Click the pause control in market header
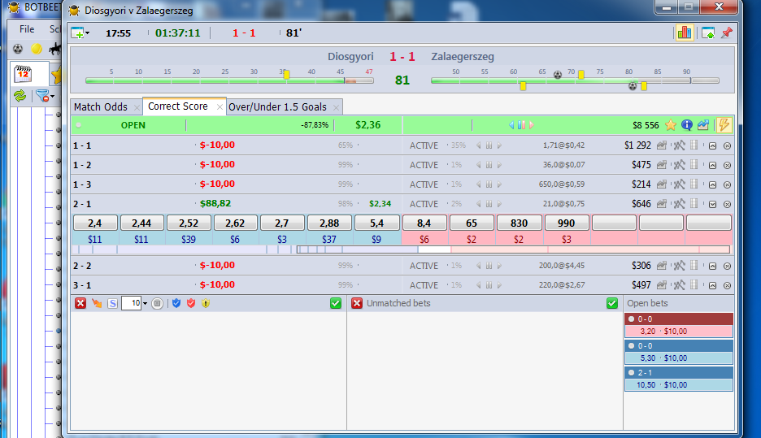The image size is (761, 438). [521, 125]
